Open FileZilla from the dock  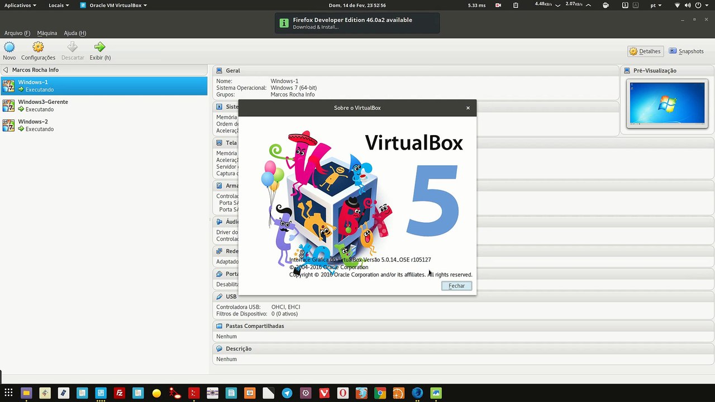coord(120,393)
